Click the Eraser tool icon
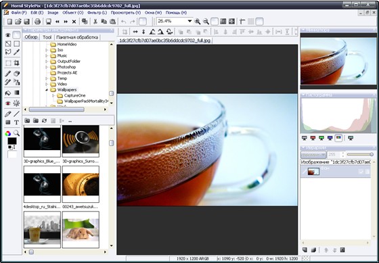379x263 pixels. (x=16, y=74)
